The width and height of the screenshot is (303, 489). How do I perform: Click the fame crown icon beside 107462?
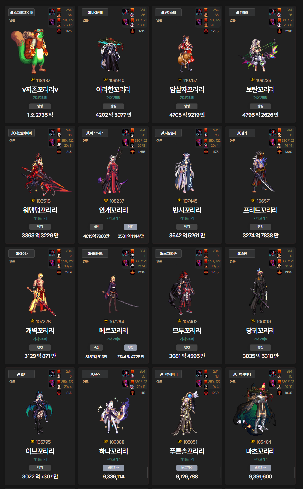click(180, 321)
